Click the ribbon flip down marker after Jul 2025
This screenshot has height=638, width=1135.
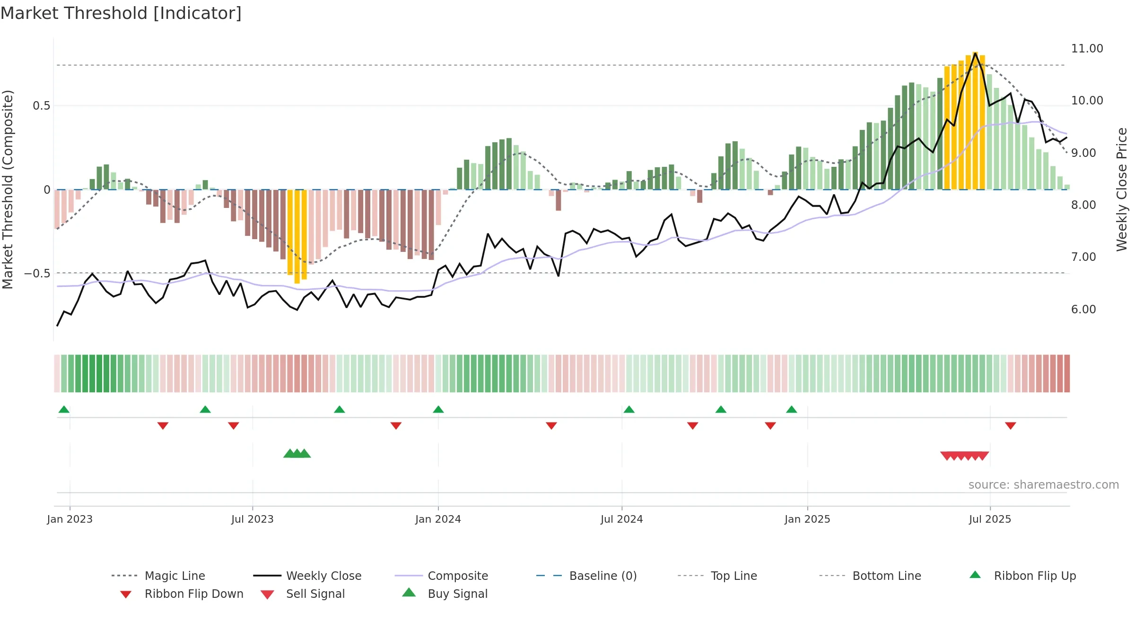click(1011, 426)
